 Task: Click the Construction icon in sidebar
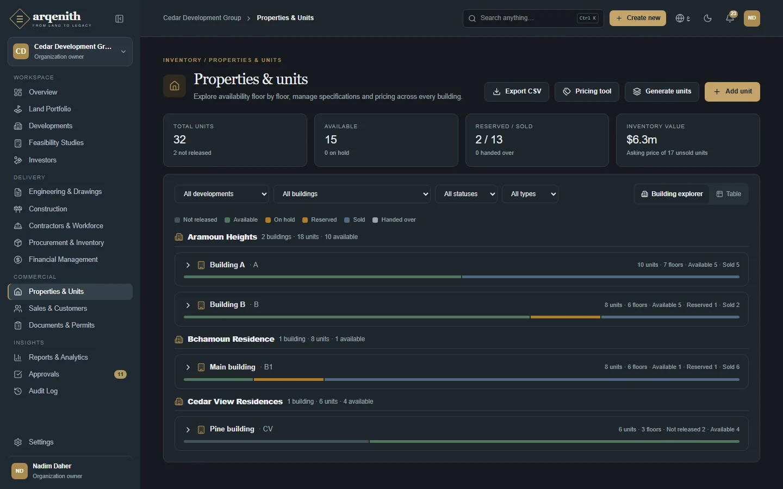(x=18, y=209)
